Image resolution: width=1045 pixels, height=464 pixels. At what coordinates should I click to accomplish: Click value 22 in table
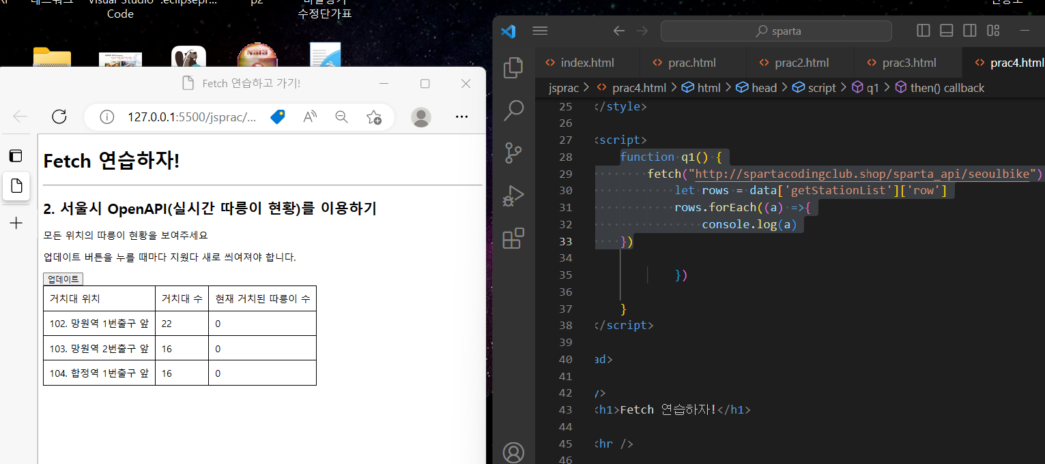167,324
